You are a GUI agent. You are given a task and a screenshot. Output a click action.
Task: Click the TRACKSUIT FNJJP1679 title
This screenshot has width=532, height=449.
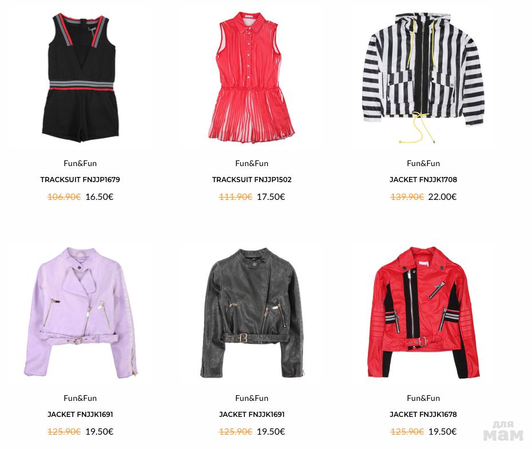click(x=80, y=180)
